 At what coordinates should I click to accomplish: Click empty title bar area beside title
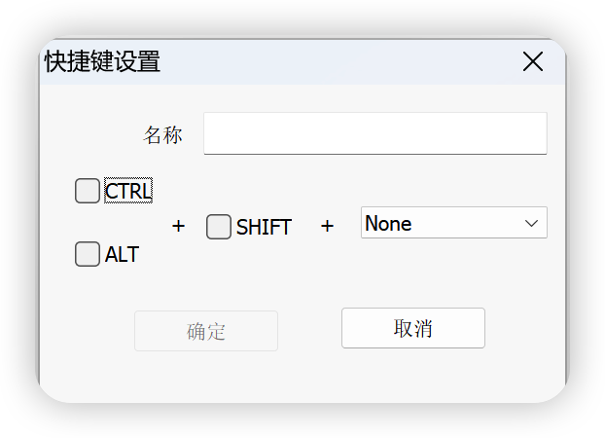point(339,61)
